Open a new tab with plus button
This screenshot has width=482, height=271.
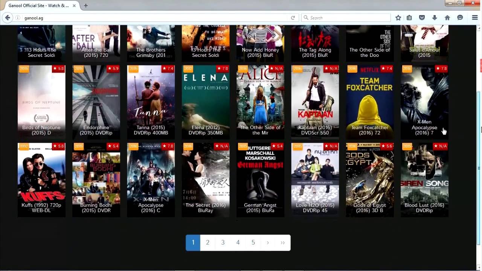[86, 6]
